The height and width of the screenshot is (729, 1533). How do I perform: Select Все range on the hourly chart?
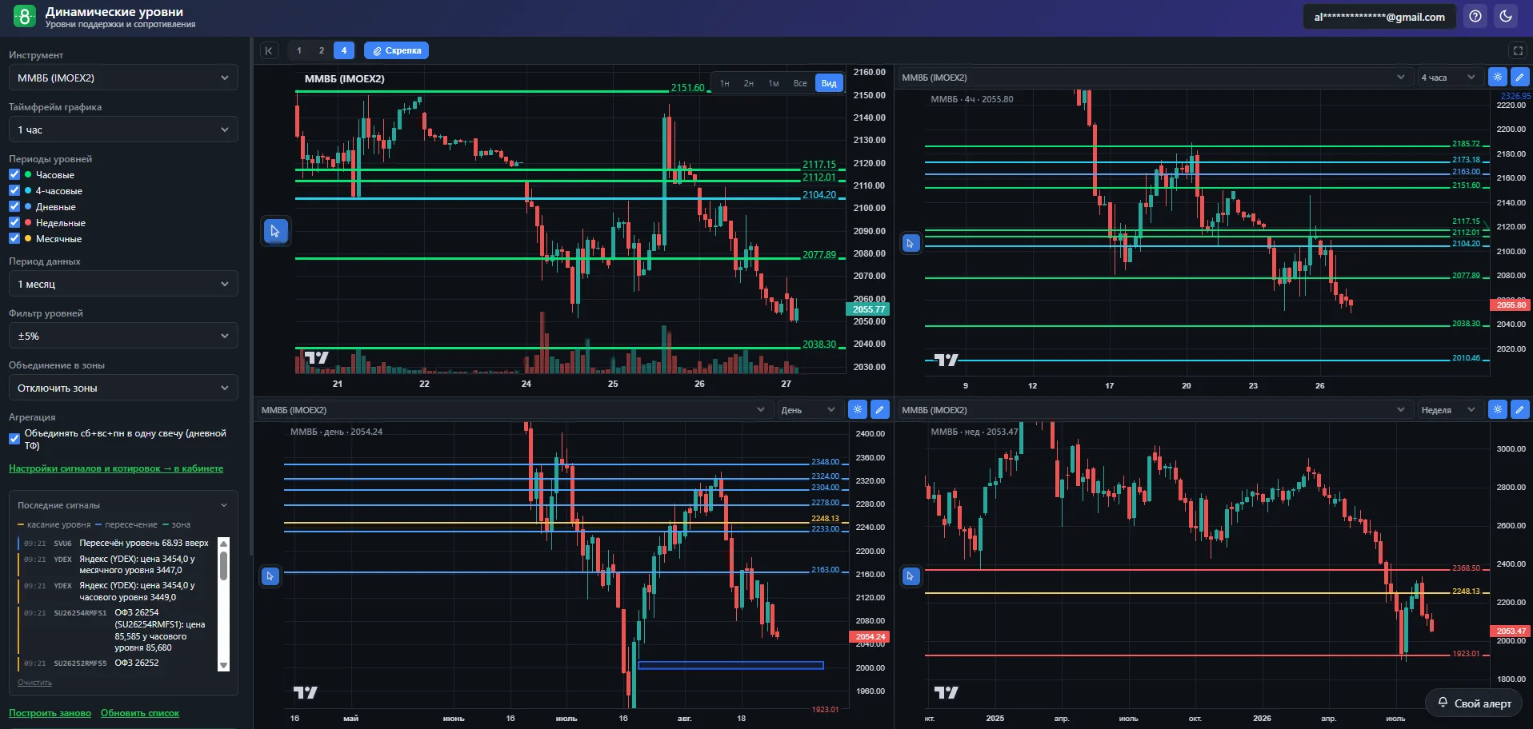click(x=800, y=83)
